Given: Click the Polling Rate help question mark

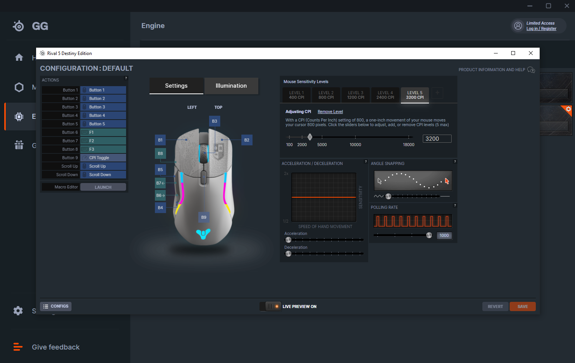Looking at the screenshot, I should point(455,205).
